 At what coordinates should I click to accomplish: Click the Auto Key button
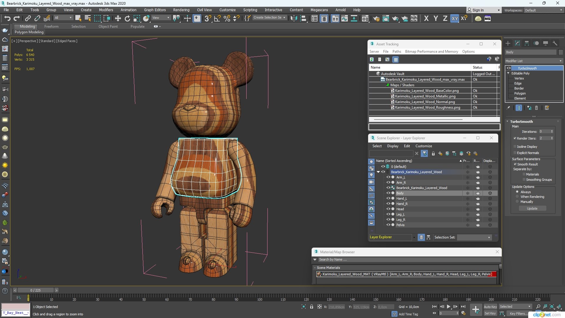(x=490, y=307)
